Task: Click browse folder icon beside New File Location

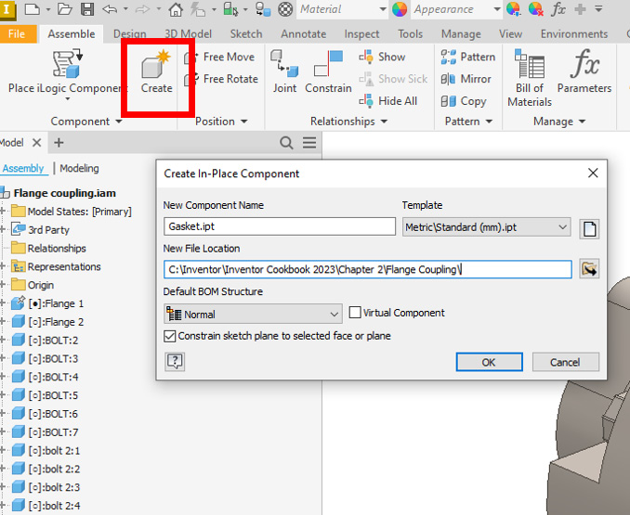Action: point(589,269)
